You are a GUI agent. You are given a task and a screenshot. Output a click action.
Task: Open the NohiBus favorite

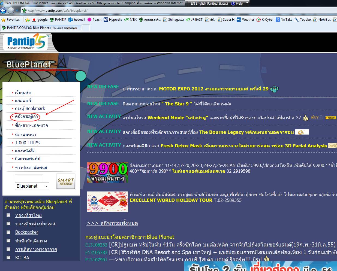point(322,20)
